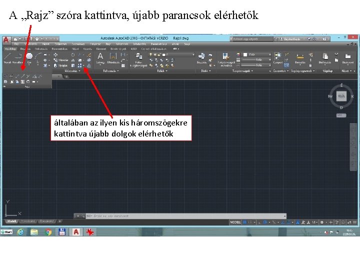Open the layer name dropdown list
360x270 pixels.
point(193,54)
